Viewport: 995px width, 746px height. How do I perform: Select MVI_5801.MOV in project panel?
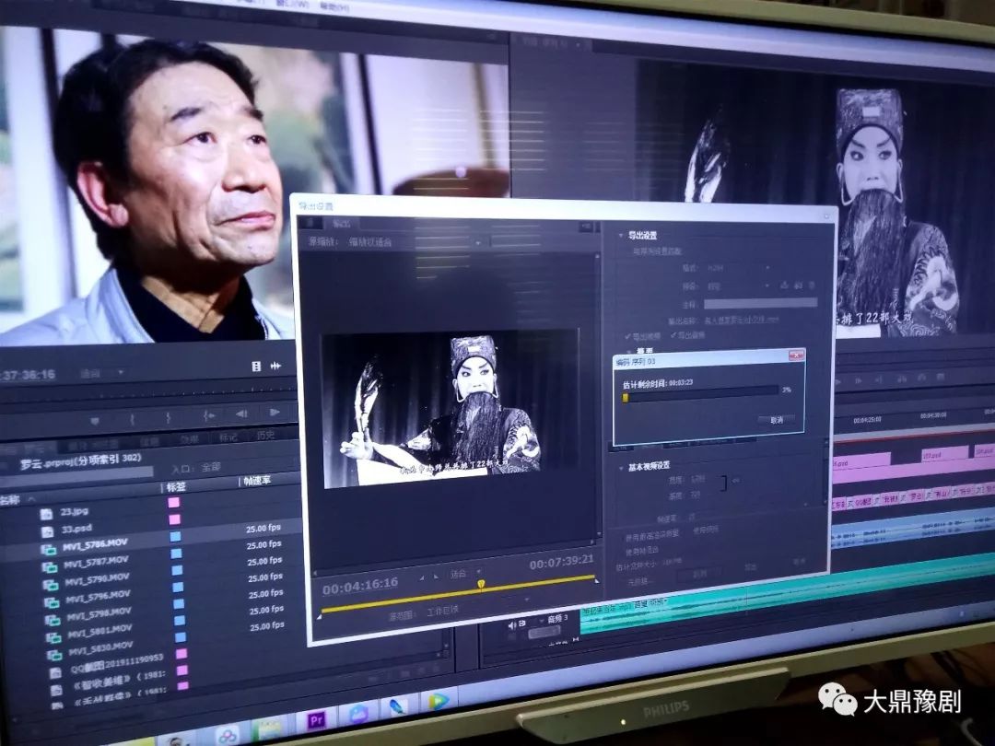(100, 630)
